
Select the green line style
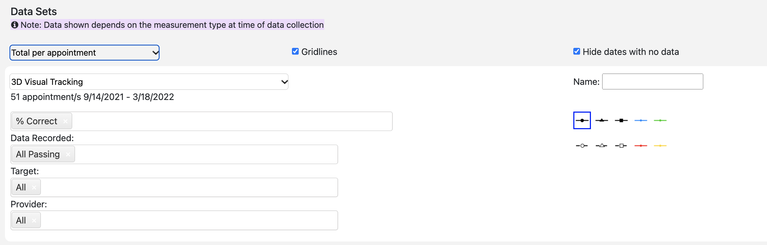pos(660,120)
